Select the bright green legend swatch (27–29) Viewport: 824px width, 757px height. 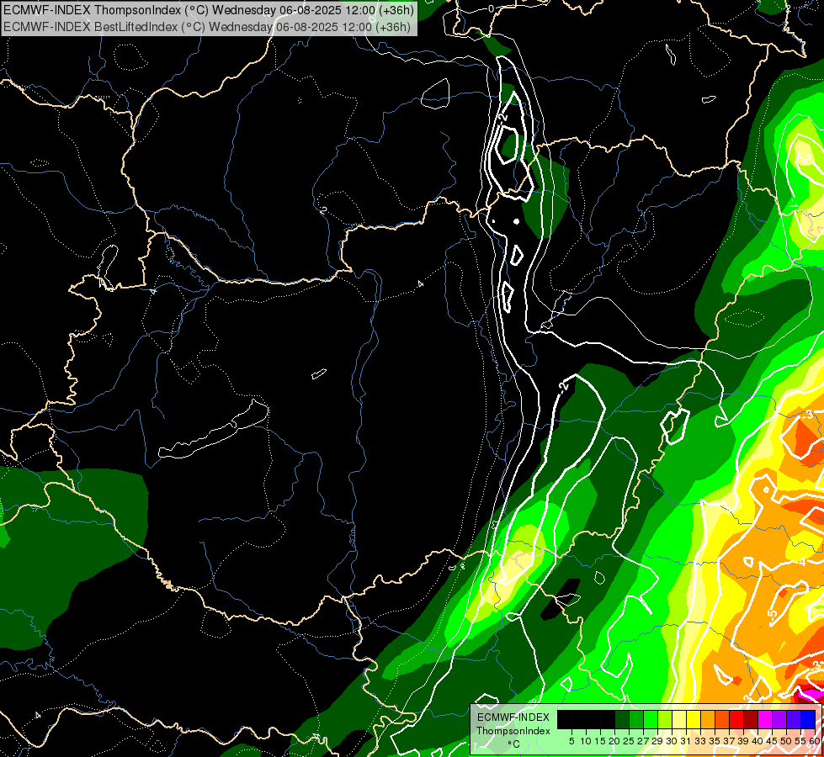651,720
